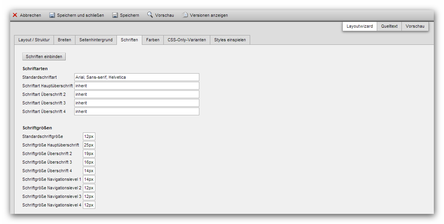Focus the Schriftart Überschrift 4 field
Viewport: 444px width, 224px height.
point(137,111)
